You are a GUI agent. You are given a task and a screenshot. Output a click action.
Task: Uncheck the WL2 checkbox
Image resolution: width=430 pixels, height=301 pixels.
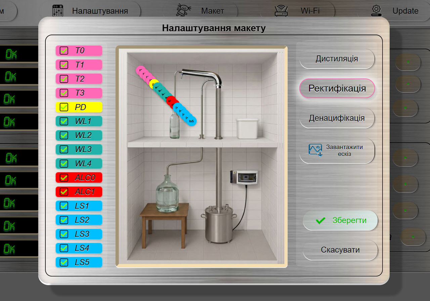coord(64,135)
